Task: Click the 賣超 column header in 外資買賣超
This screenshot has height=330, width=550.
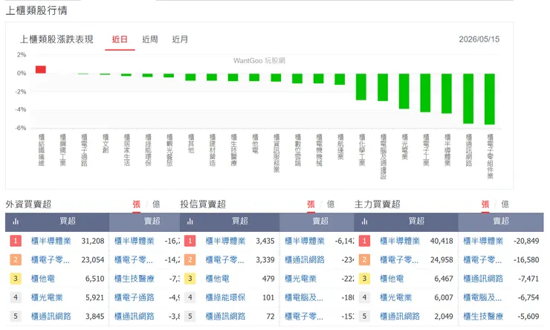Action: tap(152, 221)
